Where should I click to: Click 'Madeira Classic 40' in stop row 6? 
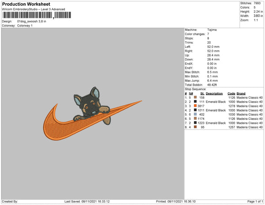[x=250, y=119]
